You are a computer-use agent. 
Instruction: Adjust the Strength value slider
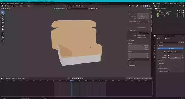176,58
